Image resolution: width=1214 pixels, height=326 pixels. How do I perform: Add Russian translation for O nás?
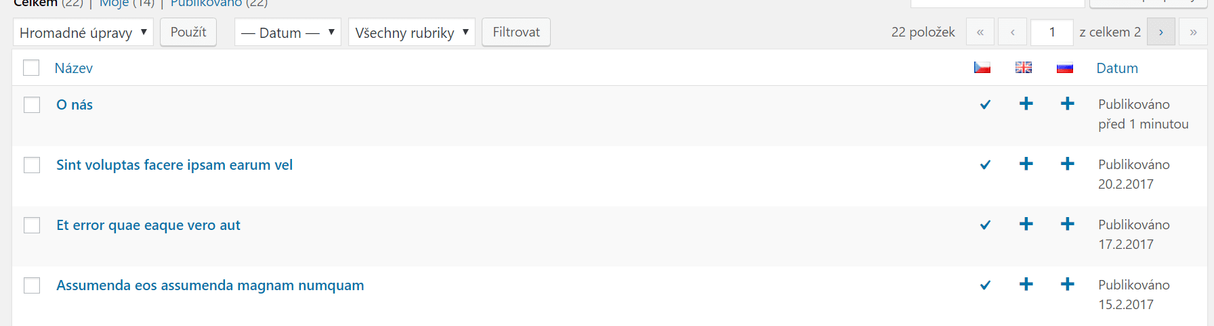1068,103
